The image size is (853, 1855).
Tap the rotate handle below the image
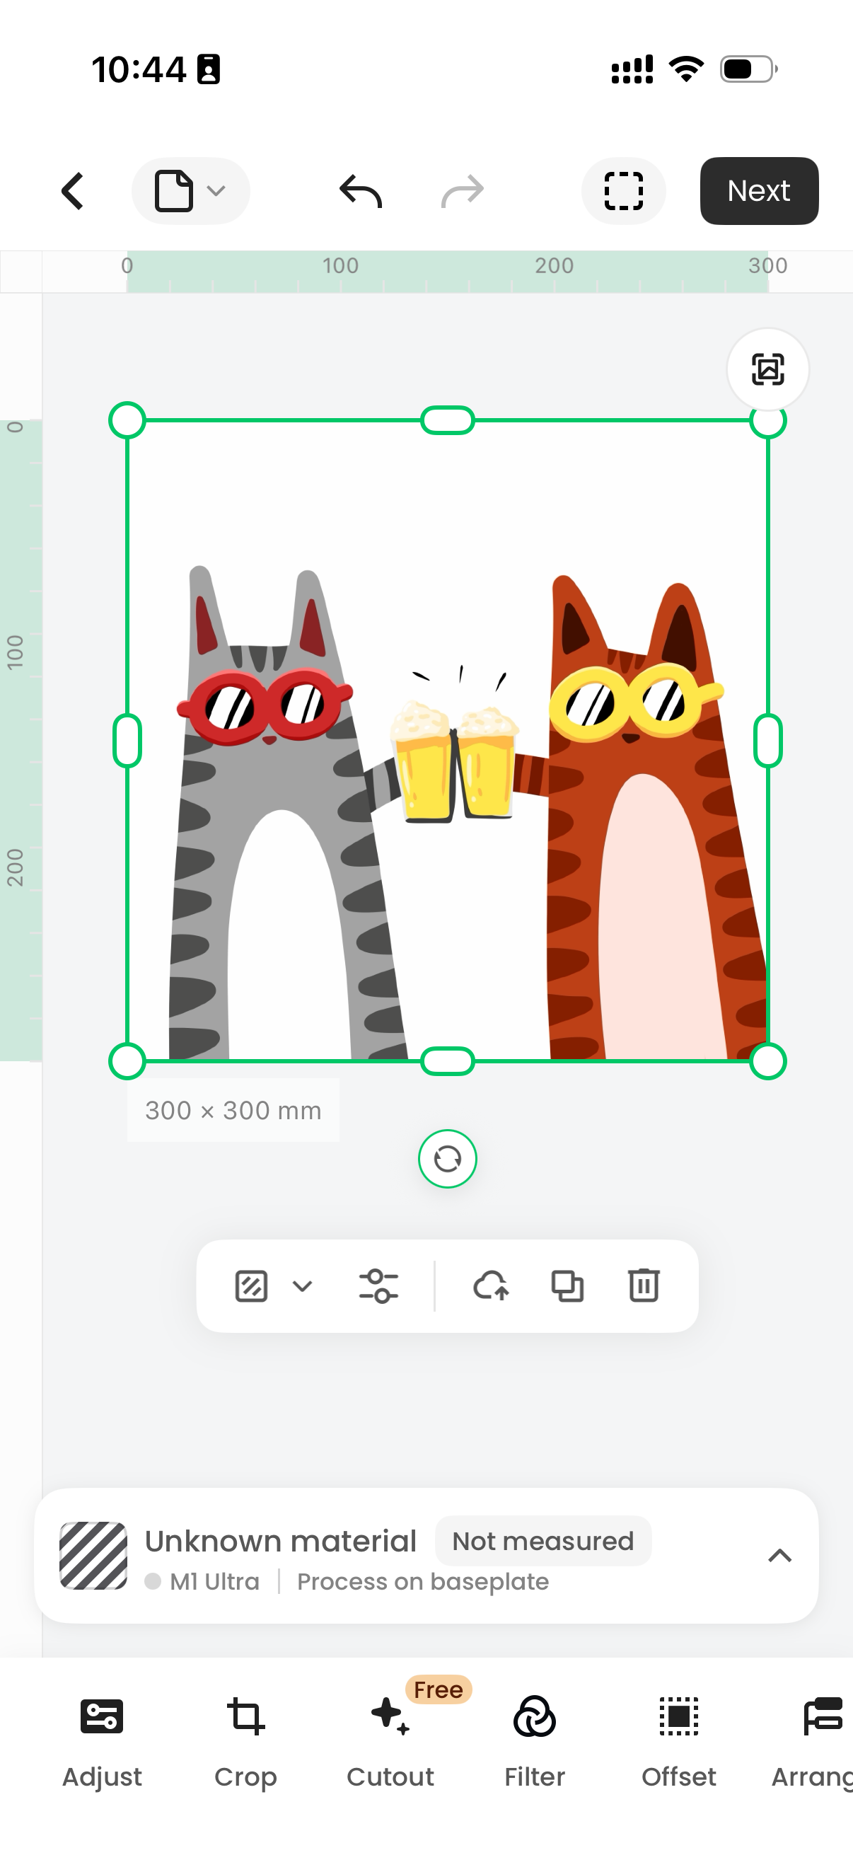point(448,1159)
